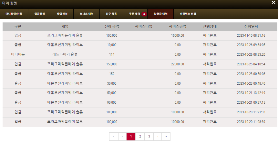Click the previous page single arrow
278x142 pixels.
[x=122, y=136]
